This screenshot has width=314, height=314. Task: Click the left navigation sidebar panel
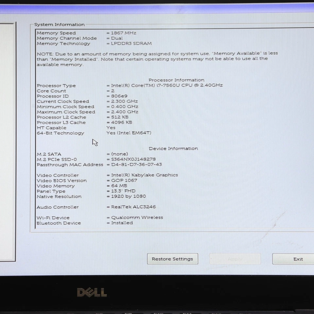[8, 141]
